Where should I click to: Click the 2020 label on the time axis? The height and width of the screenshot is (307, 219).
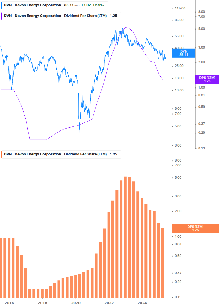pyautogui.click(x=76, y=303)
